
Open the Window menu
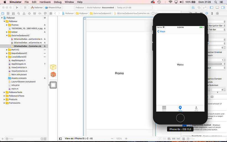point(69,2)
